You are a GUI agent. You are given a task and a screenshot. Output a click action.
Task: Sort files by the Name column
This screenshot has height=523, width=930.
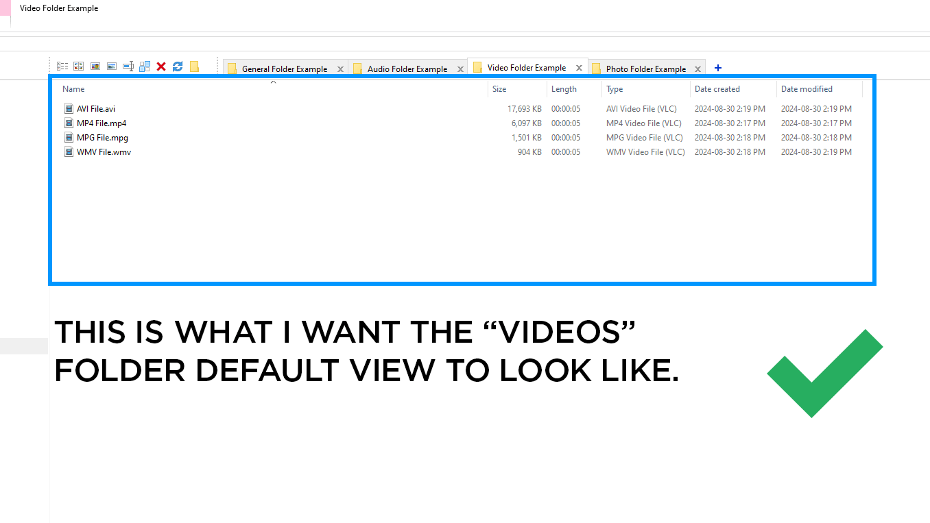pyautogui.click(x=73, y=89)
